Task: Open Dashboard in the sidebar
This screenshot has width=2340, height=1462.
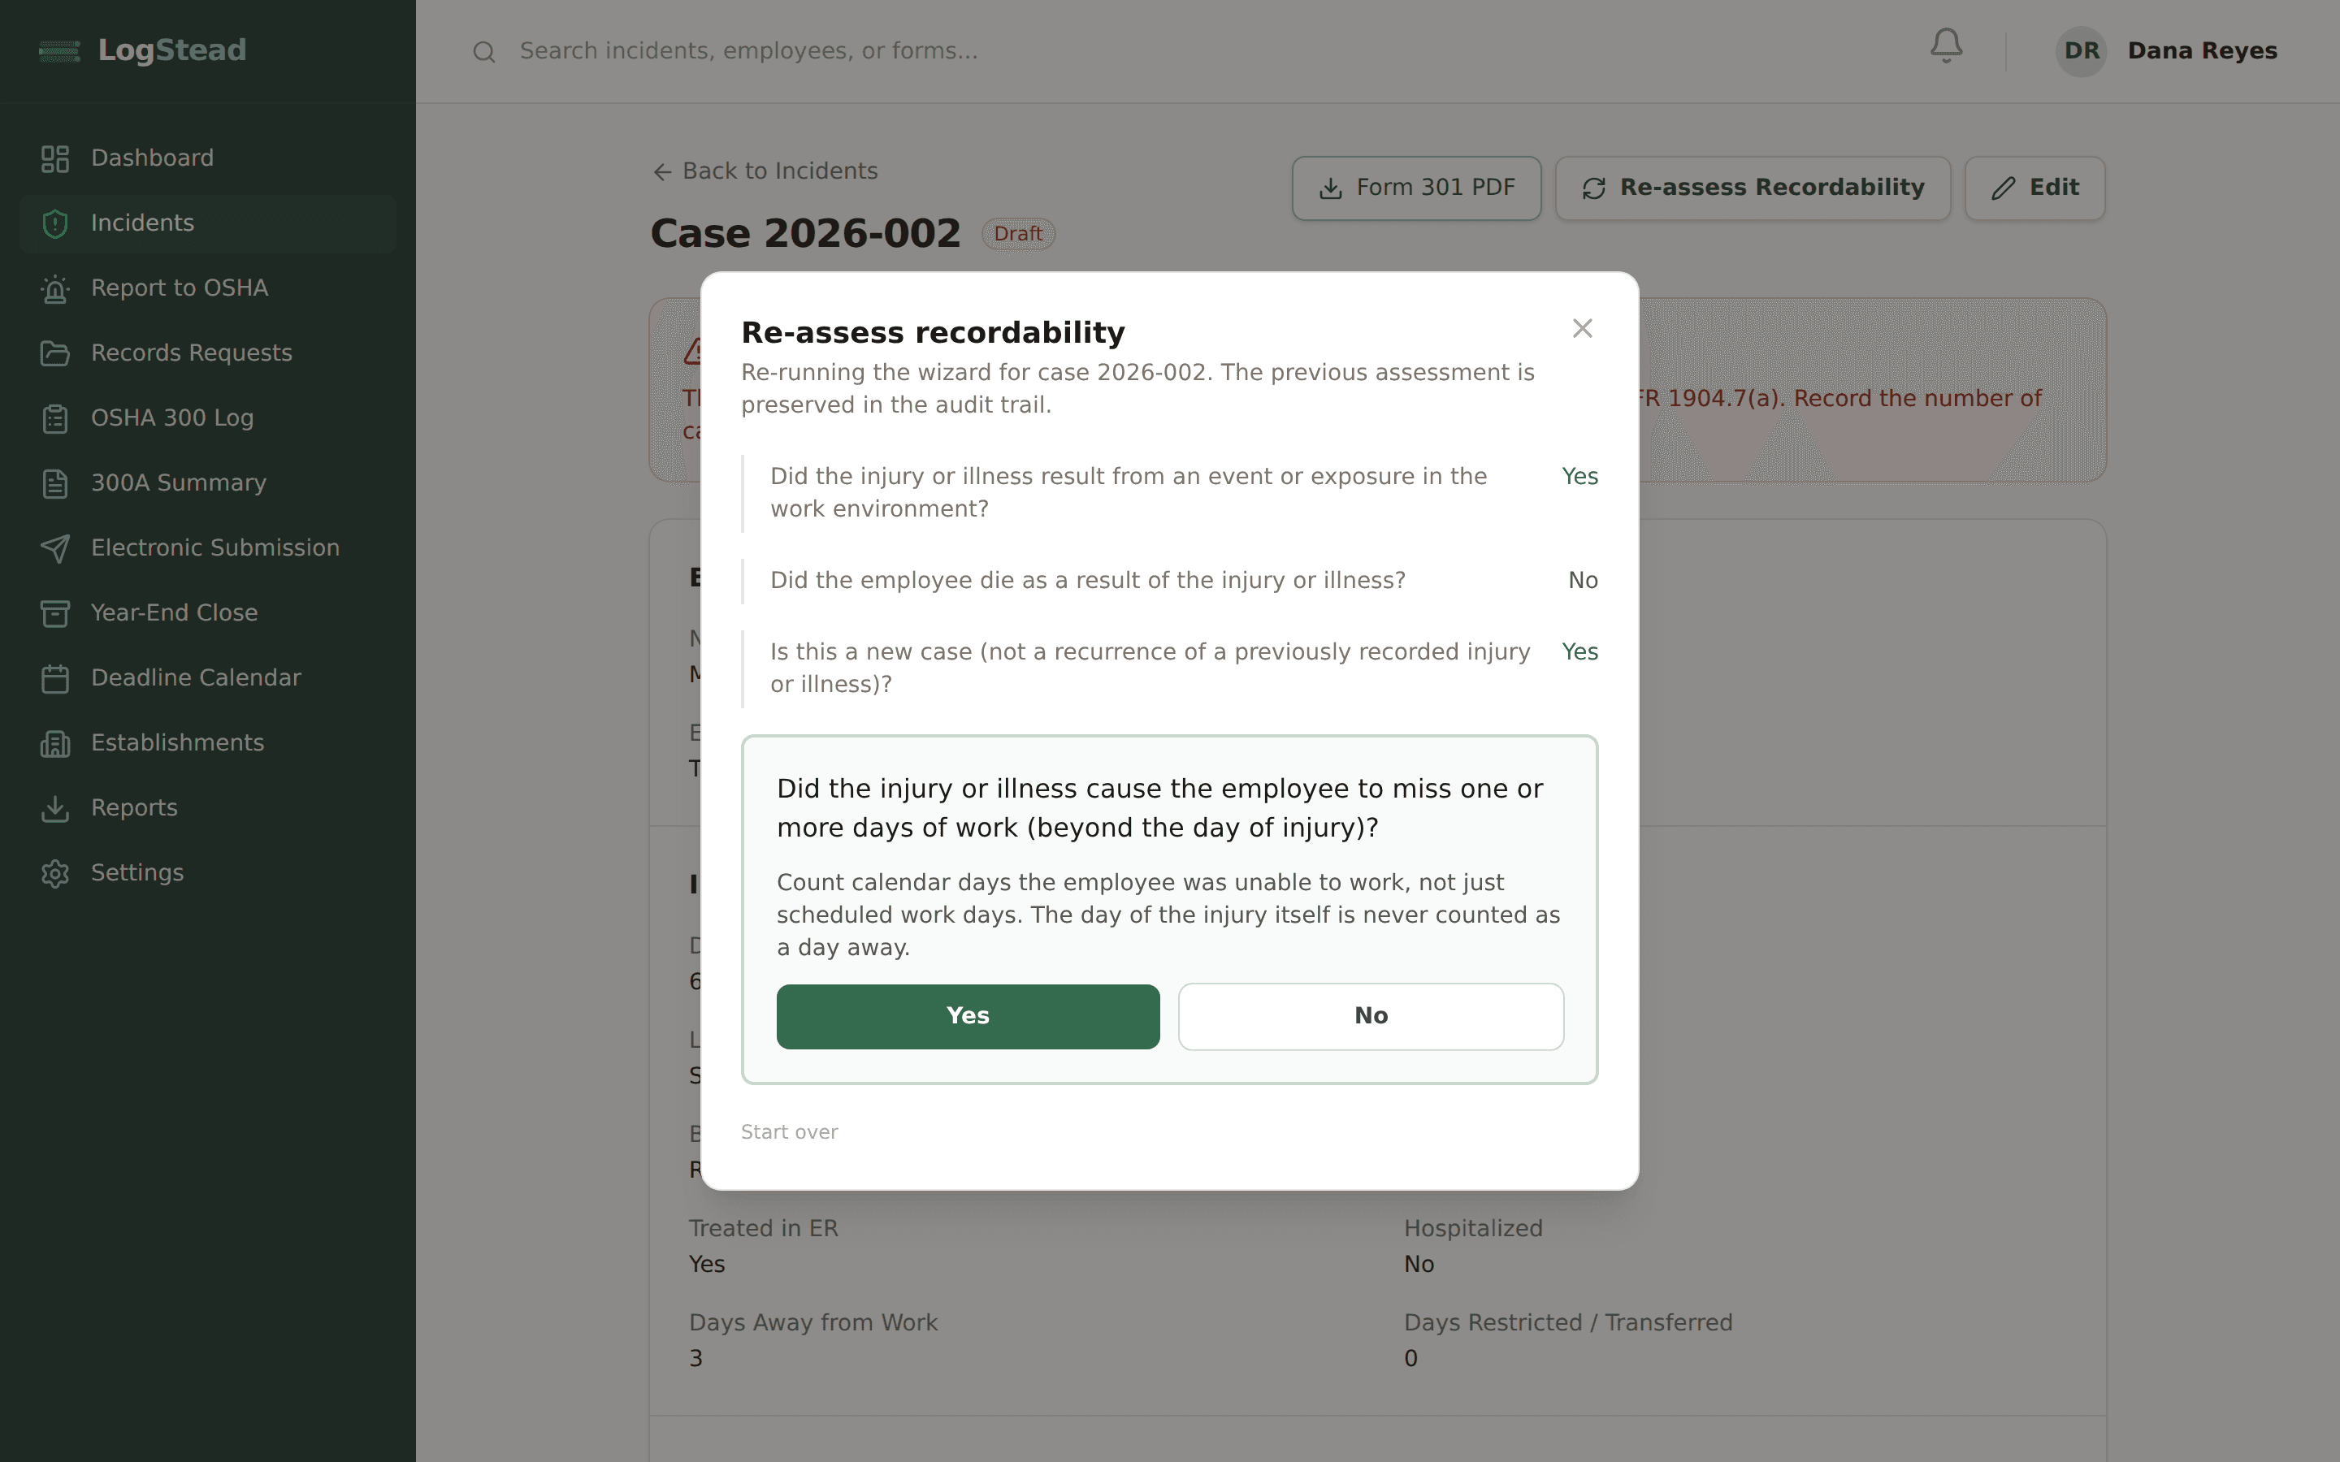Action: [208, 158]
